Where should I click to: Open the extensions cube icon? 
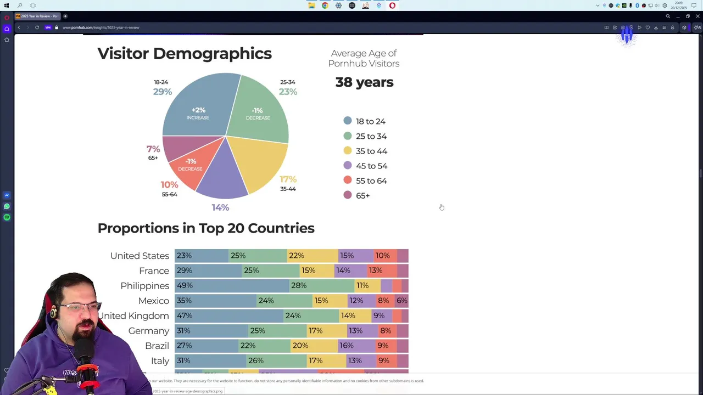pos(684,27)
